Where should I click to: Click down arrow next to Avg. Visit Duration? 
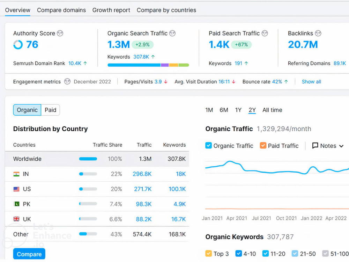point(233,82)
